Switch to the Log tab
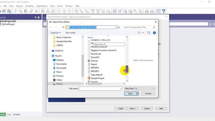Viewport: 215px width, 121px height. pos(9,114)
